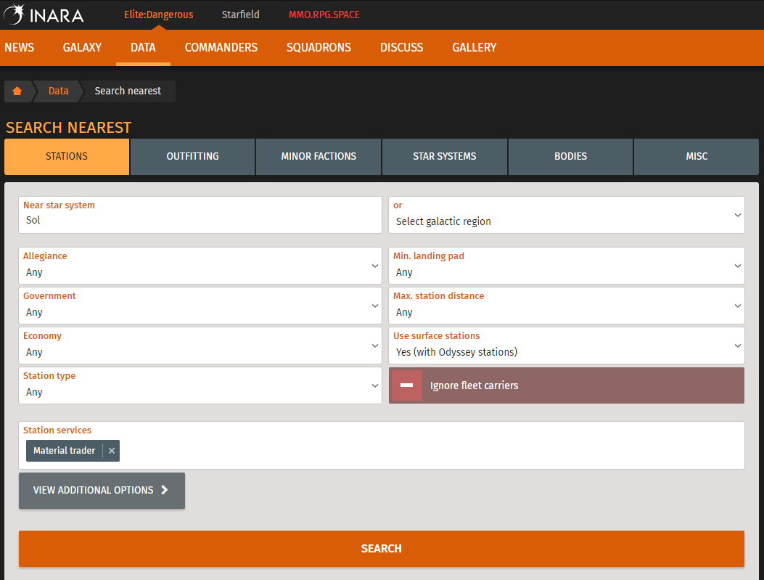The image size is (764, 580).
Task: Open the News menu
Action: coord(20,47)
